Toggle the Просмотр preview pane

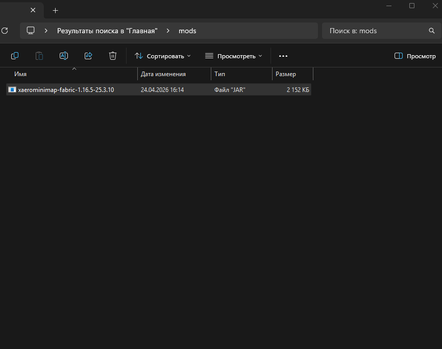pyautogui.click(x=415, y=56)
